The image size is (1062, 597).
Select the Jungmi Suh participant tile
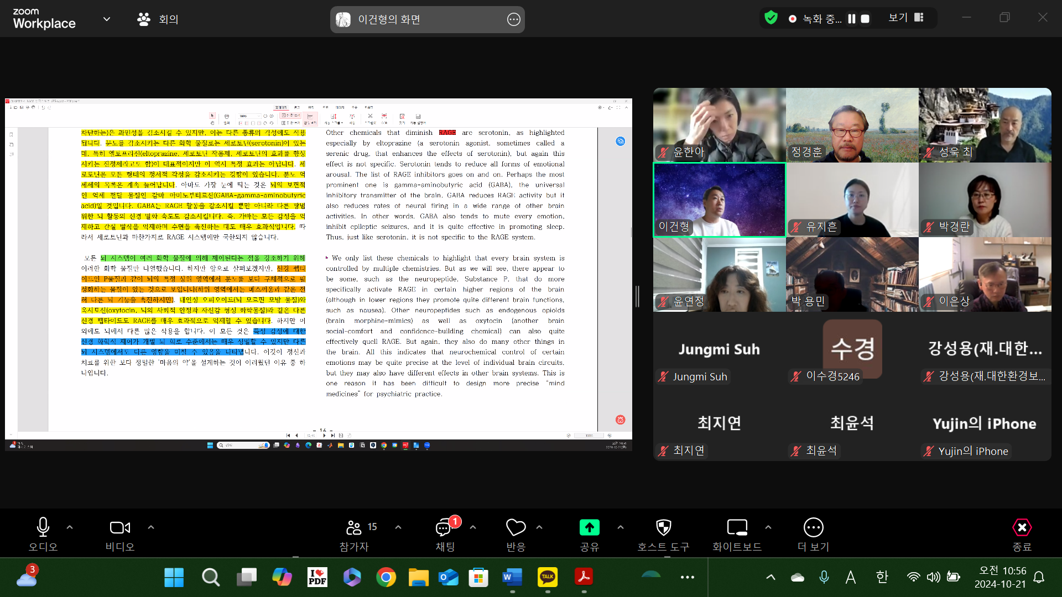coord(719,349)
